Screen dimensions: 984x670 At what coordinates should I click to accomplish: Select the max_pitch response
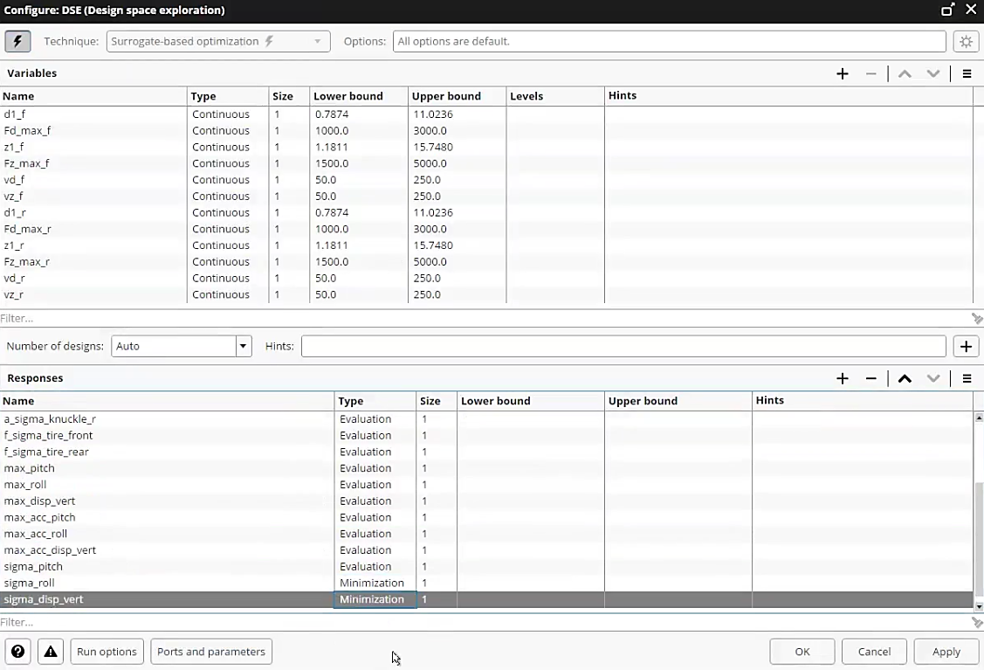30,468
